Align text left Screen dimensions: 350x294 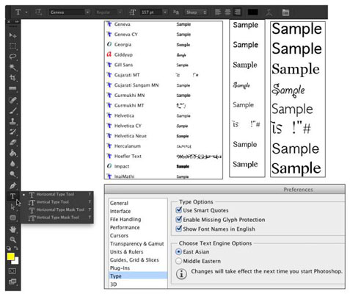[x=218, y=12]
